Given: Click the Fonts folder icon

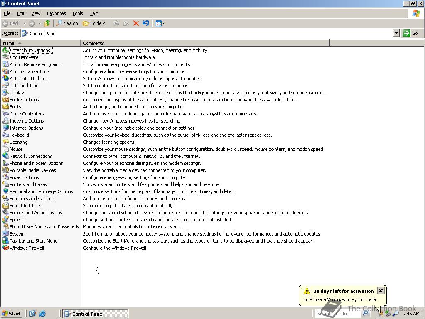Looking at the screenshot, I should (5, 107).
